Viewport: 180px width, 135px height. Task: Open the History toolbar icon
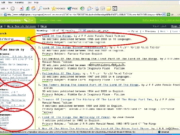pyautogui.click(x=82, y=8)
